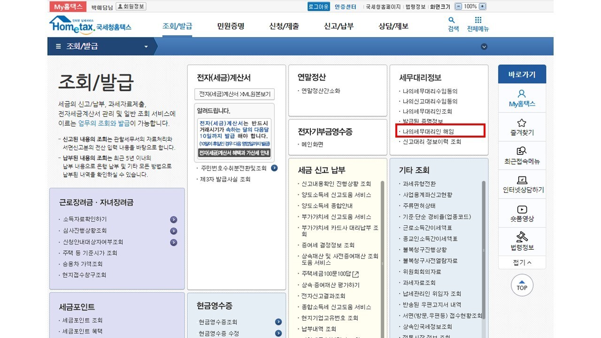
Task: Open 신고대리 정보이력 조회 link
Action: 432,141
